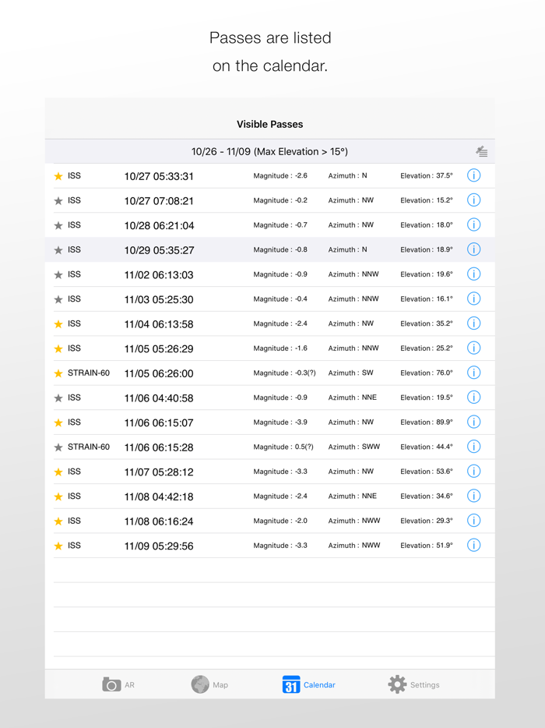Click the Visible Passes title
This screenshot has width=545, height=728.
pos(269,124)
